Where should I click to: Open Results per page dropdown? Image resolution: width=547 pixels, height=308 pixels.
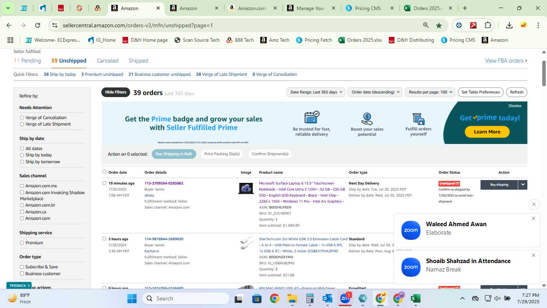(430, 92)
